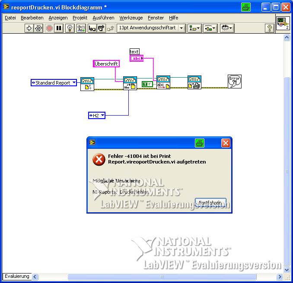Select the Überschrift string constant
The width and height of the screenshot is (293, 283).
coord(106,64)
